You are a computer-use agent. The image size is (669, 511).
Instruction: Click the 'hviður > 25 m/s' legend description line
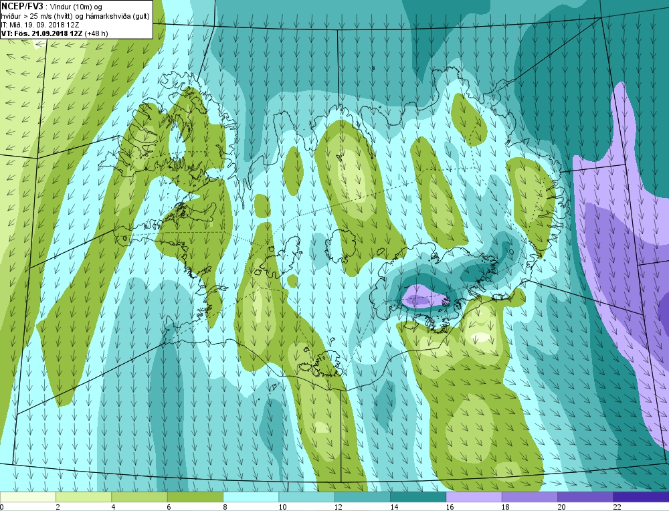pos(75,16)
